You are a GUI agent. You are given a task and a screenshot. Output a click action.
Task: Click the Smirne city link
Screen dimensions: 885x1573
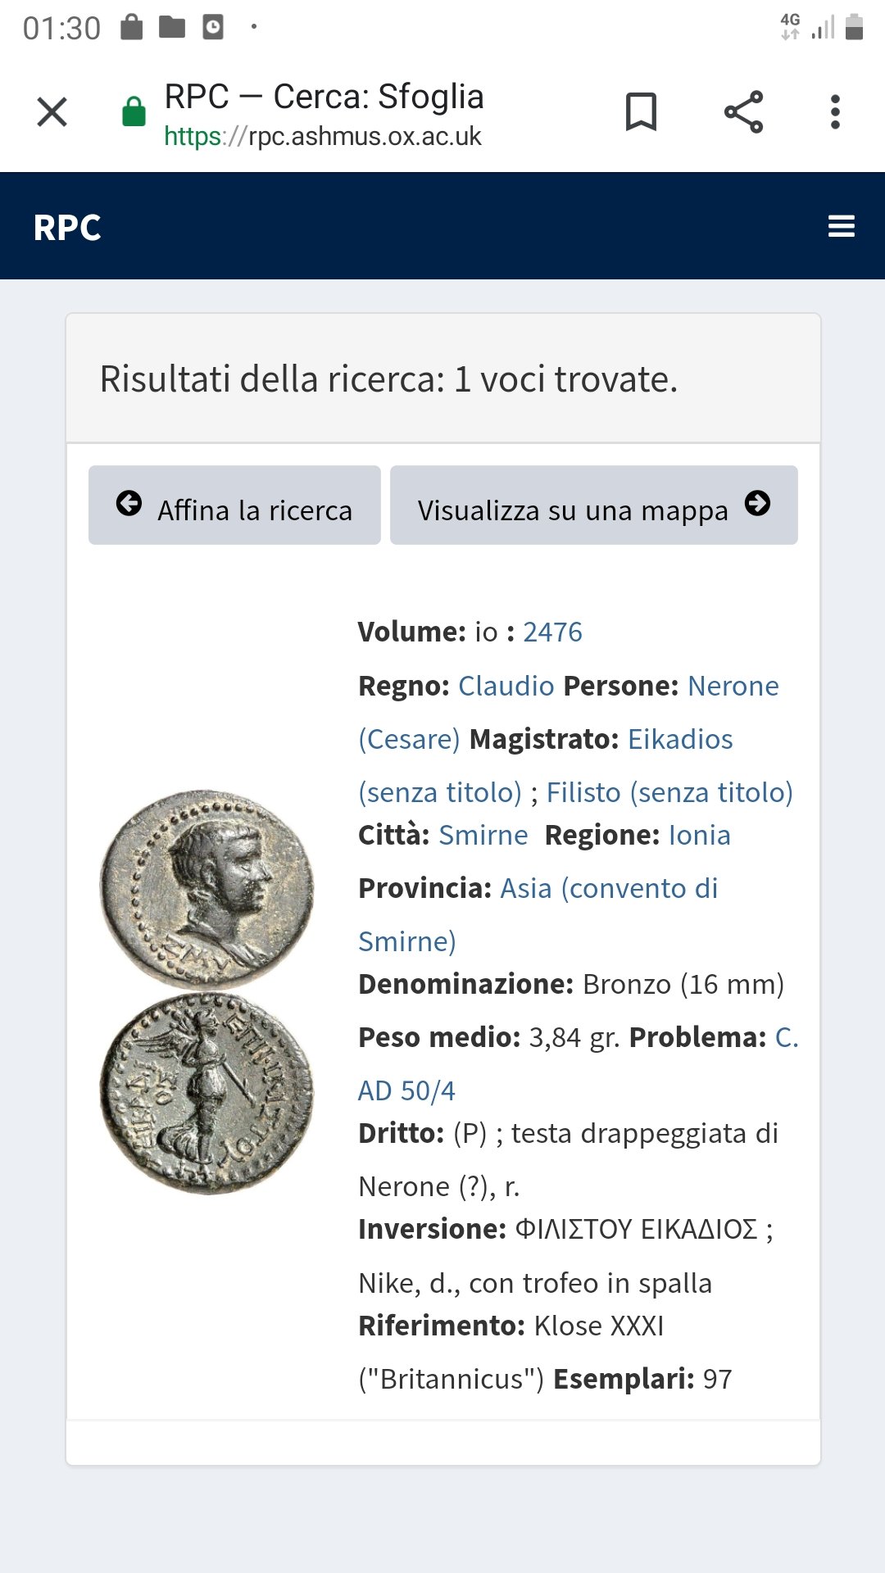(x=483, y=836)
